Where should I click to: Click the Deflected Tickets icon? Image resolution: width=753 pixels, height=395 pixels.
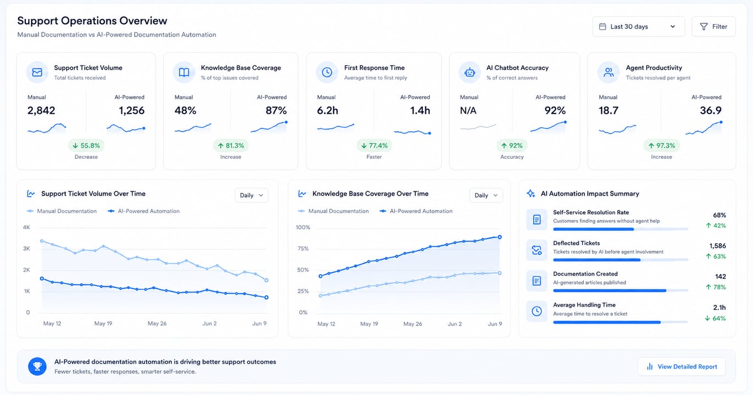click(x=536, y=250)
